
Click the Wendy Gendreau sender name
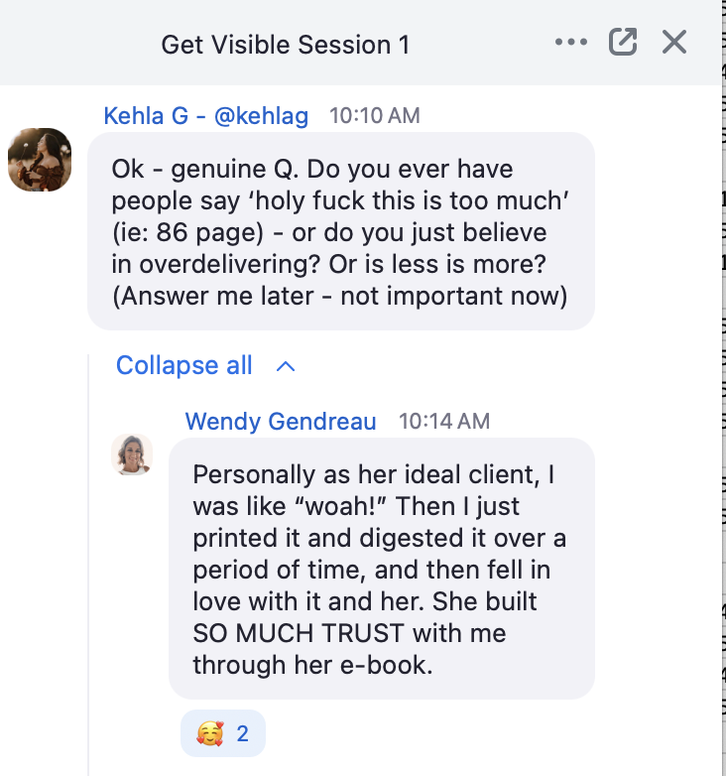tap(281, 421)
